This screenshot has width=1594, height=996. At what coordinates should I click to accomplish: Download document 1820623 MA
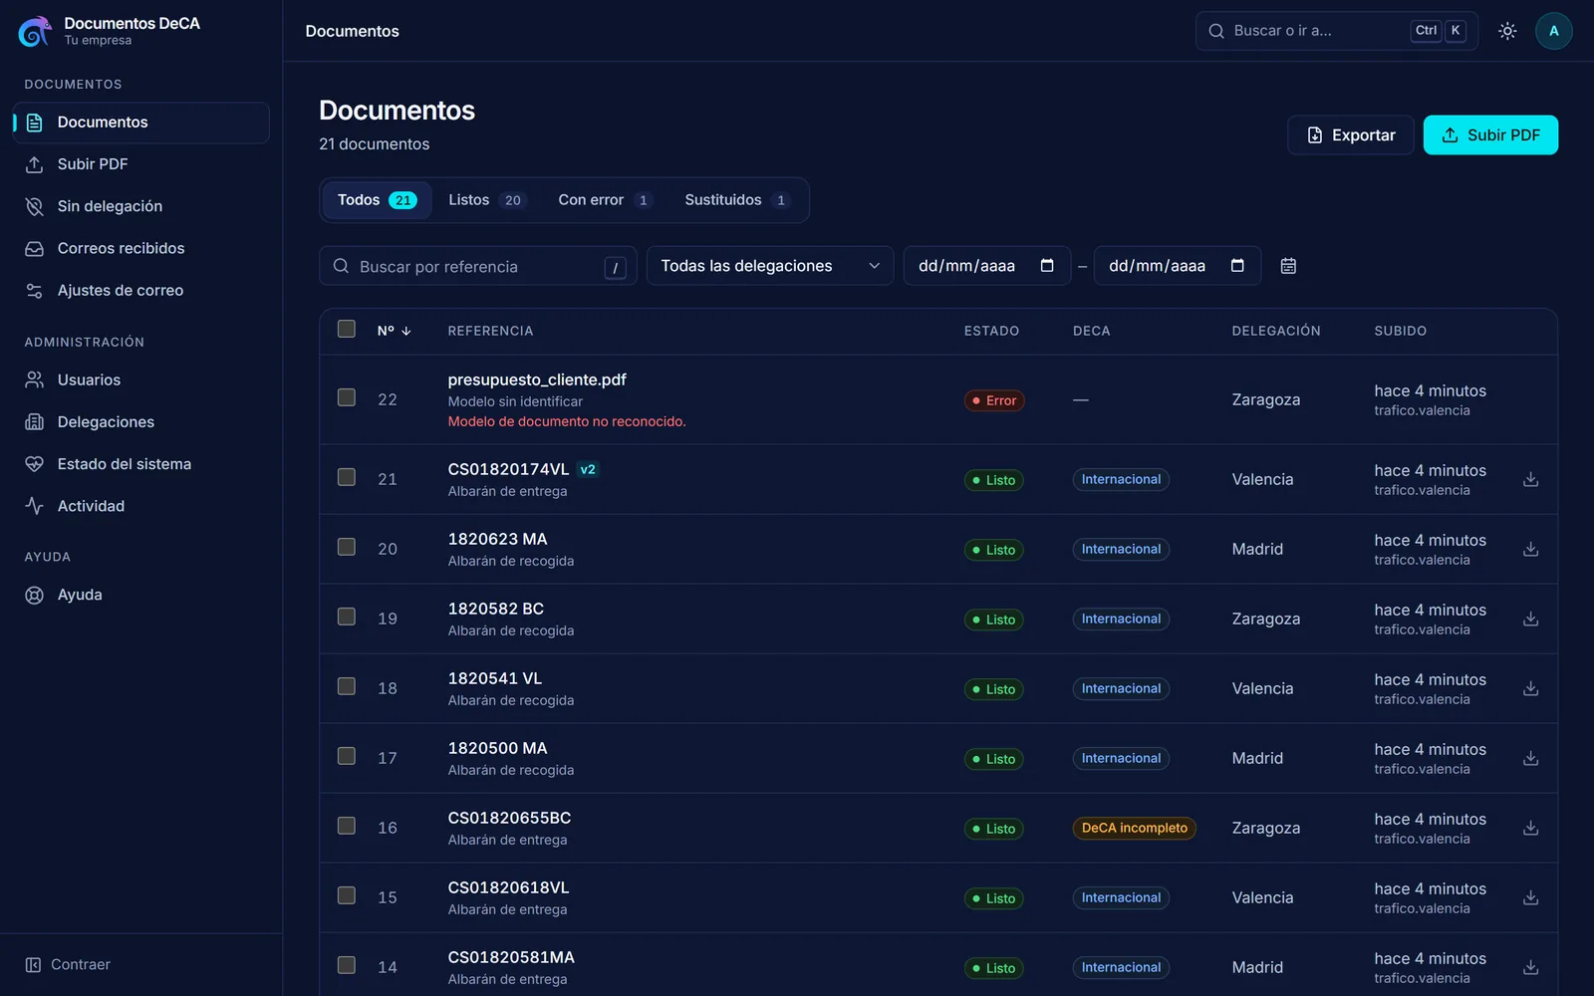coord(1531,549)
